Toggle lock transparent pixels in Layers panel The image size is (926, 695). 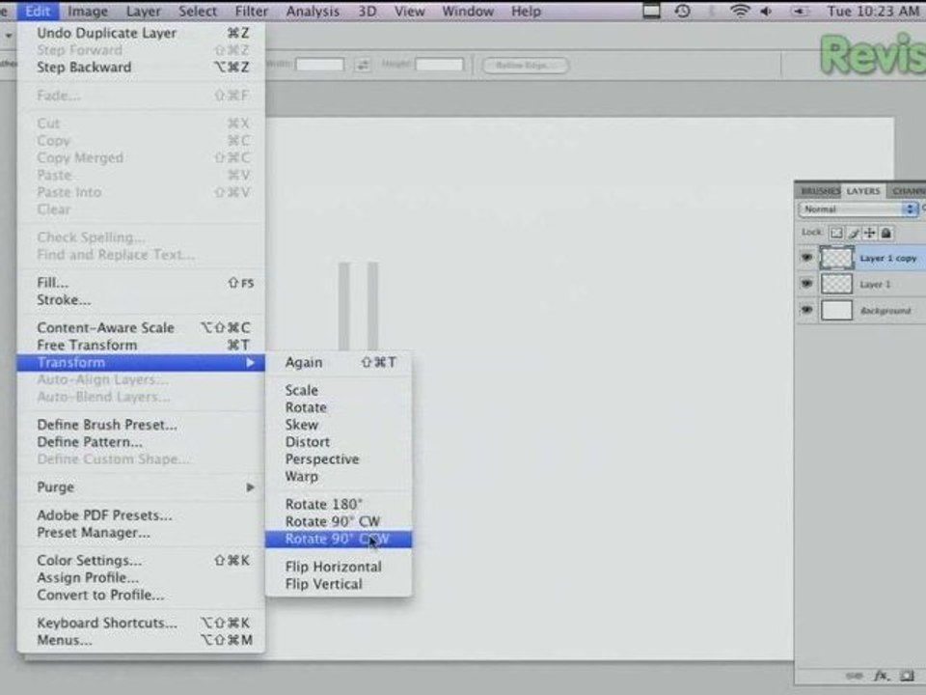pos(836,233)
